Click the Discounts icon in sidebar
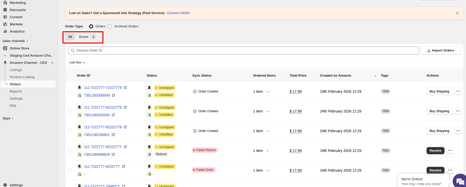 [5, 10]
